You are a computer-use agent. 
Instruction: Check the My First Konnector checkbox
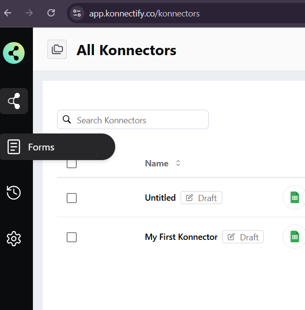(72, 237)
